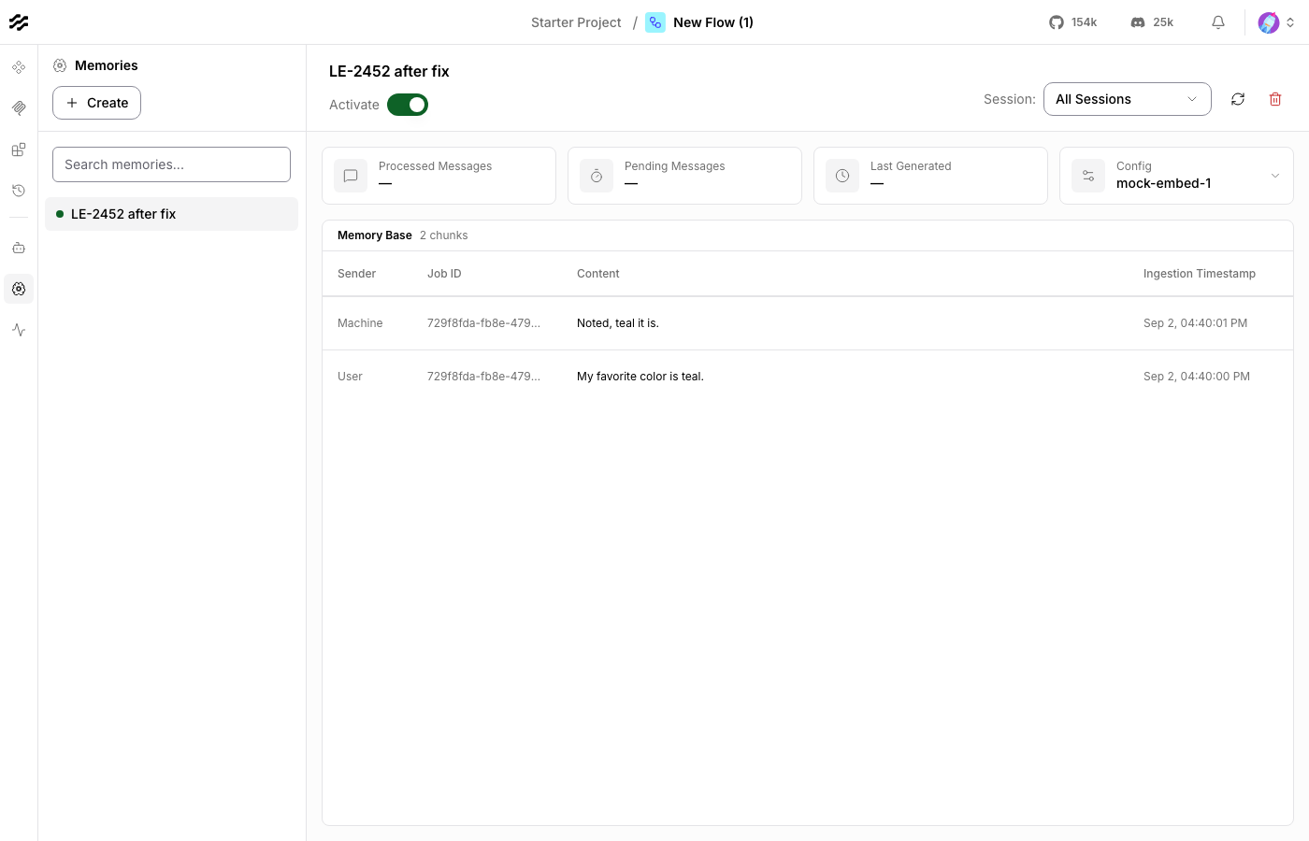The image size is (1309, 841).
Task: Click the Ingestion Timestamp column header
Action: pos(1199,274)
